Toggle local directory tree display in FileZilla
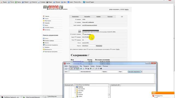 tap(73, 69)
